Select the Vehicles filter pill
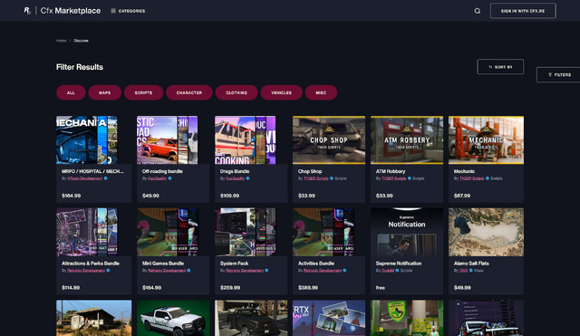This screenshot has height=336, width=580. click(281, 92)
